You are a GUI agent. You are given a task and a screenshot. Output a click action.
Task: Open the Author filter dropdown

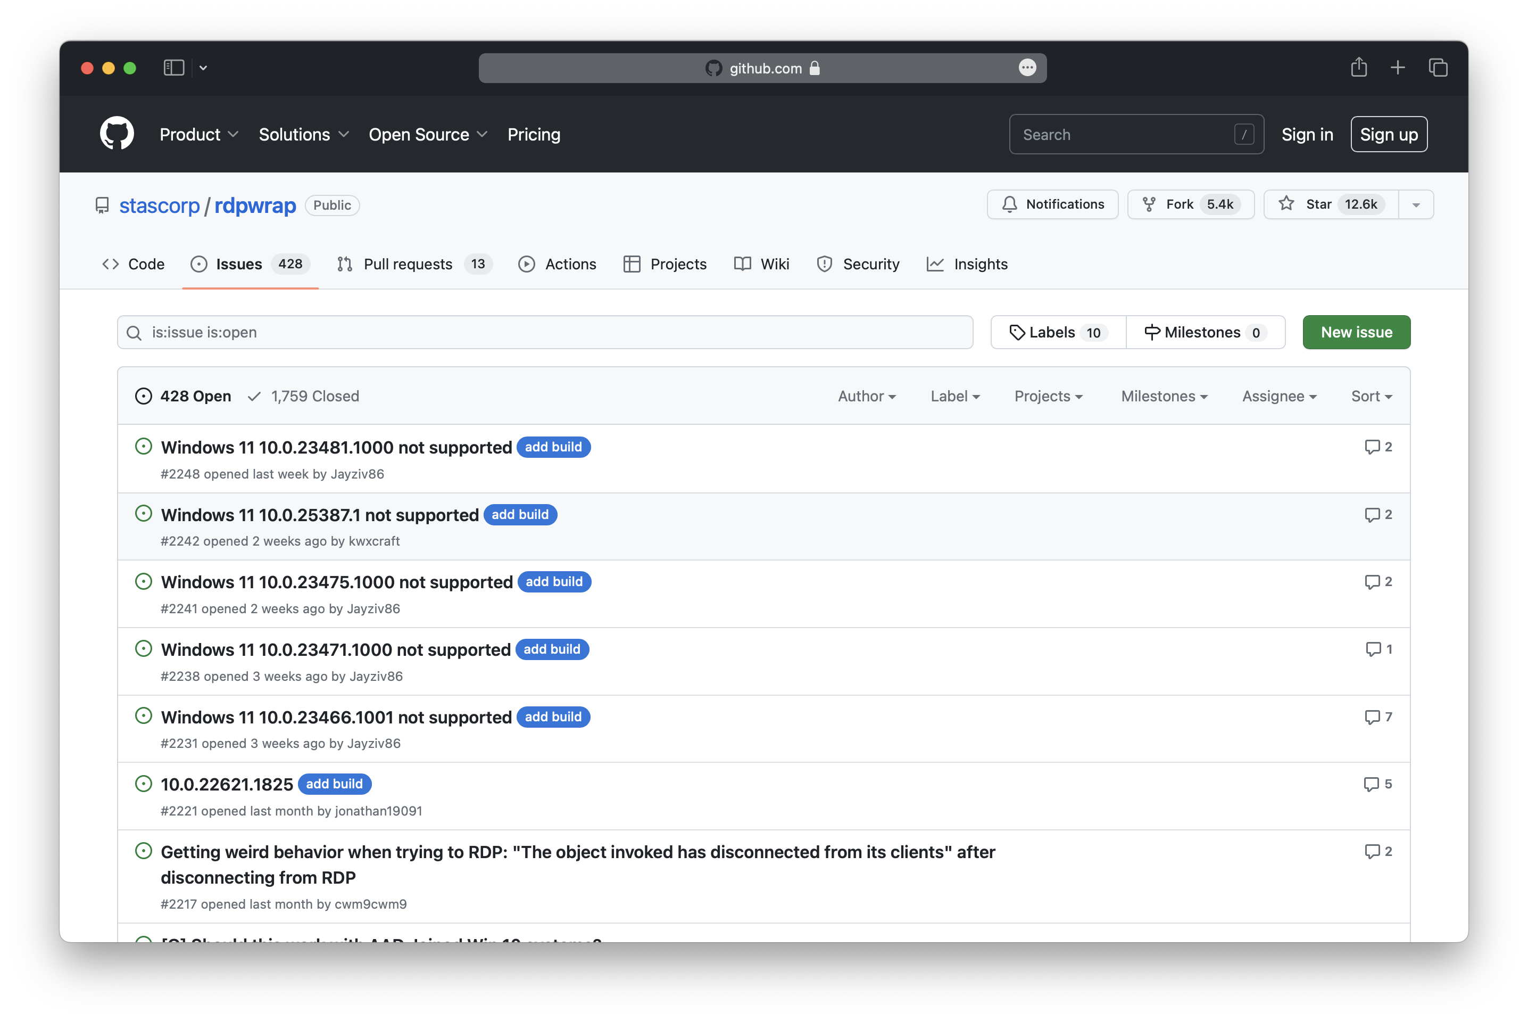click(x=867, y=397)
